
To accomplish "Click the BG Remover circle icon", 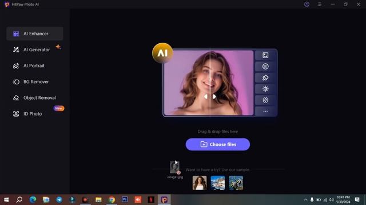I will (16, 82).
